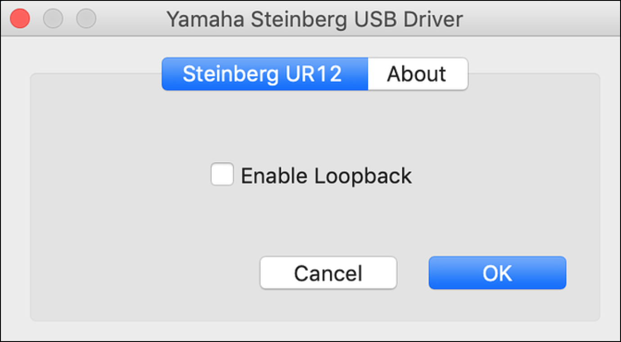Click the 'Enable Loopback' label text
This screenshot has height=342, width=621.
coord(326,175)
